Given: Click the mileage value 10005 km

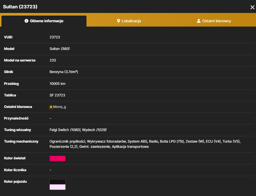Looking at the screenshot, I should [58, 84].
